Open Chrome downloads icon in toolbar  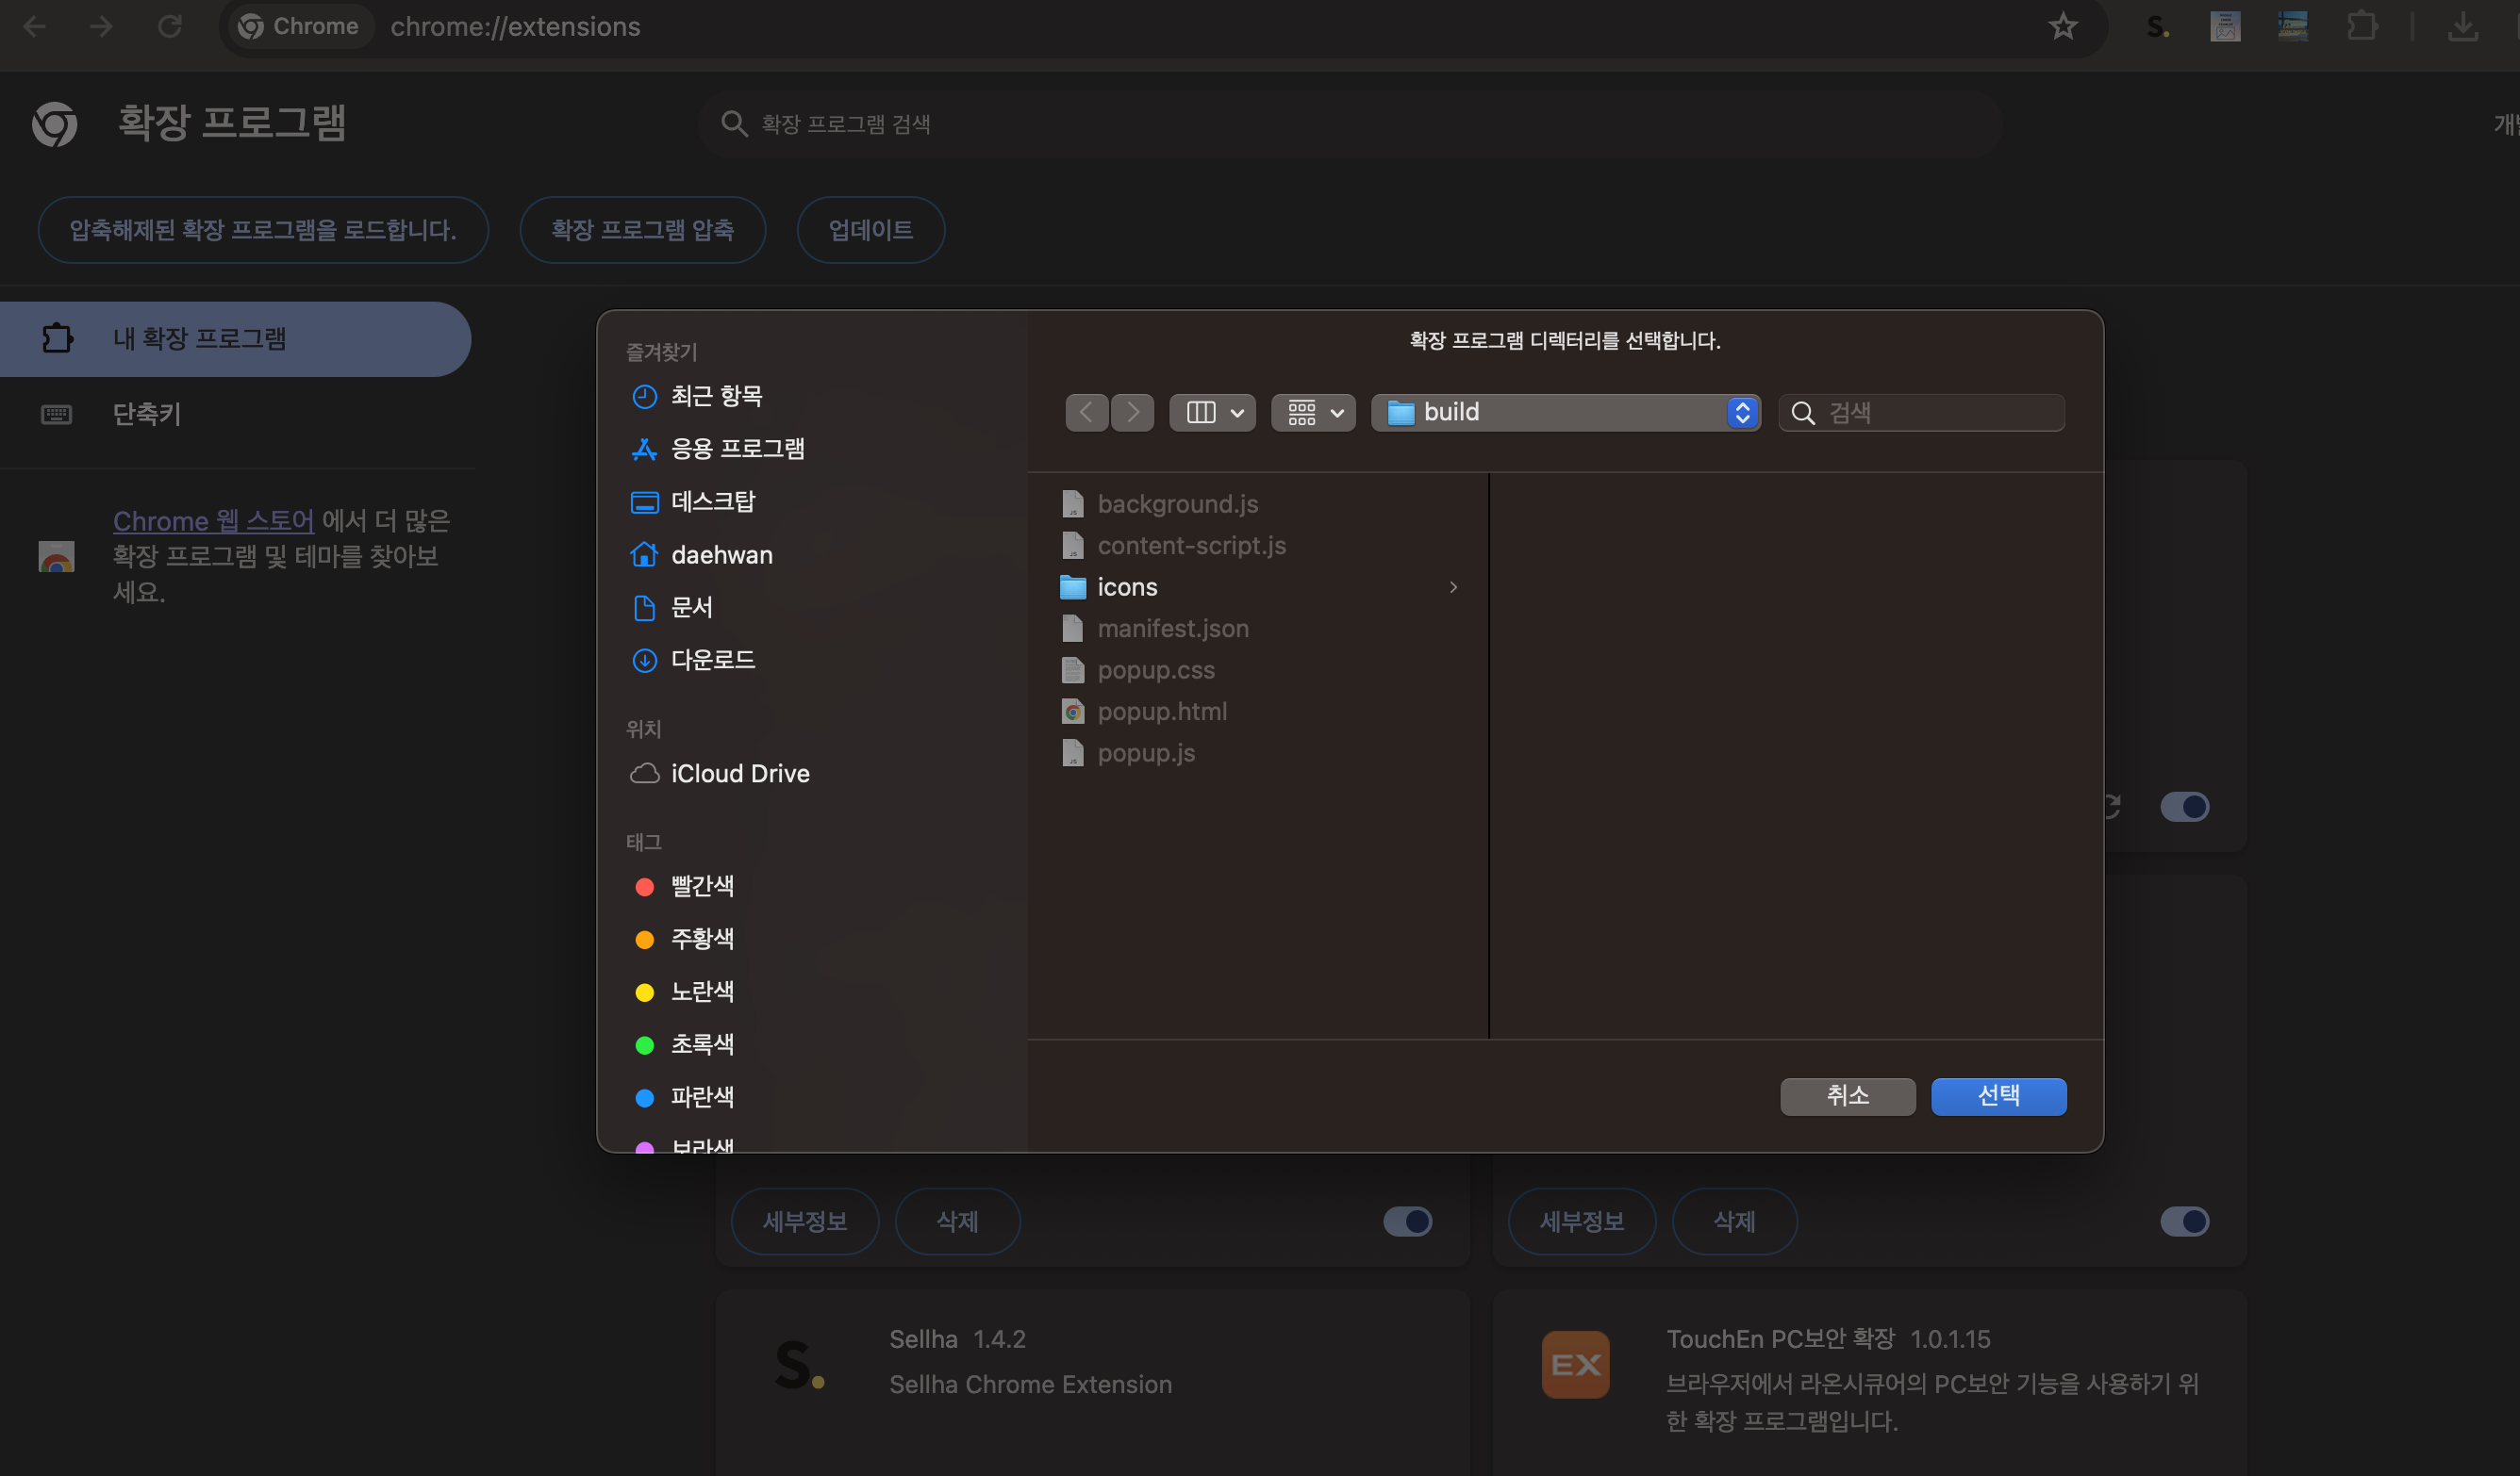tap(2462, 27)
